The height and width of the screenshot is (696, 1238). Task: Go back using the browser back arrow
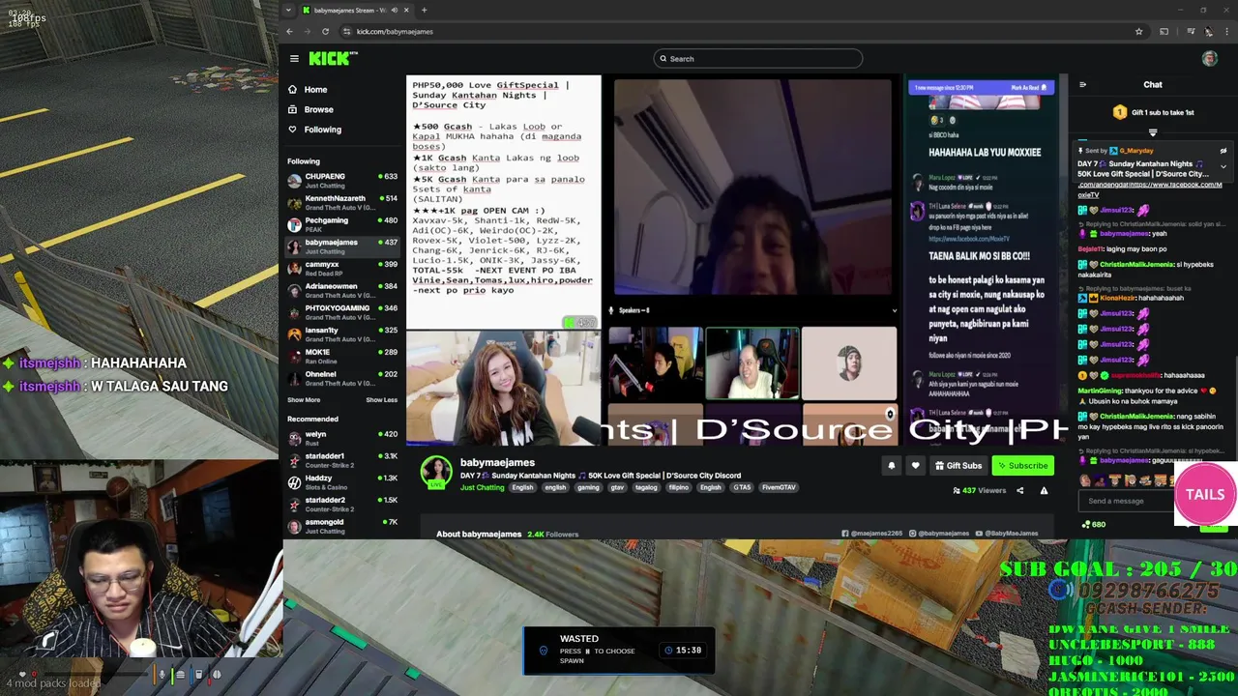[289, 32]
